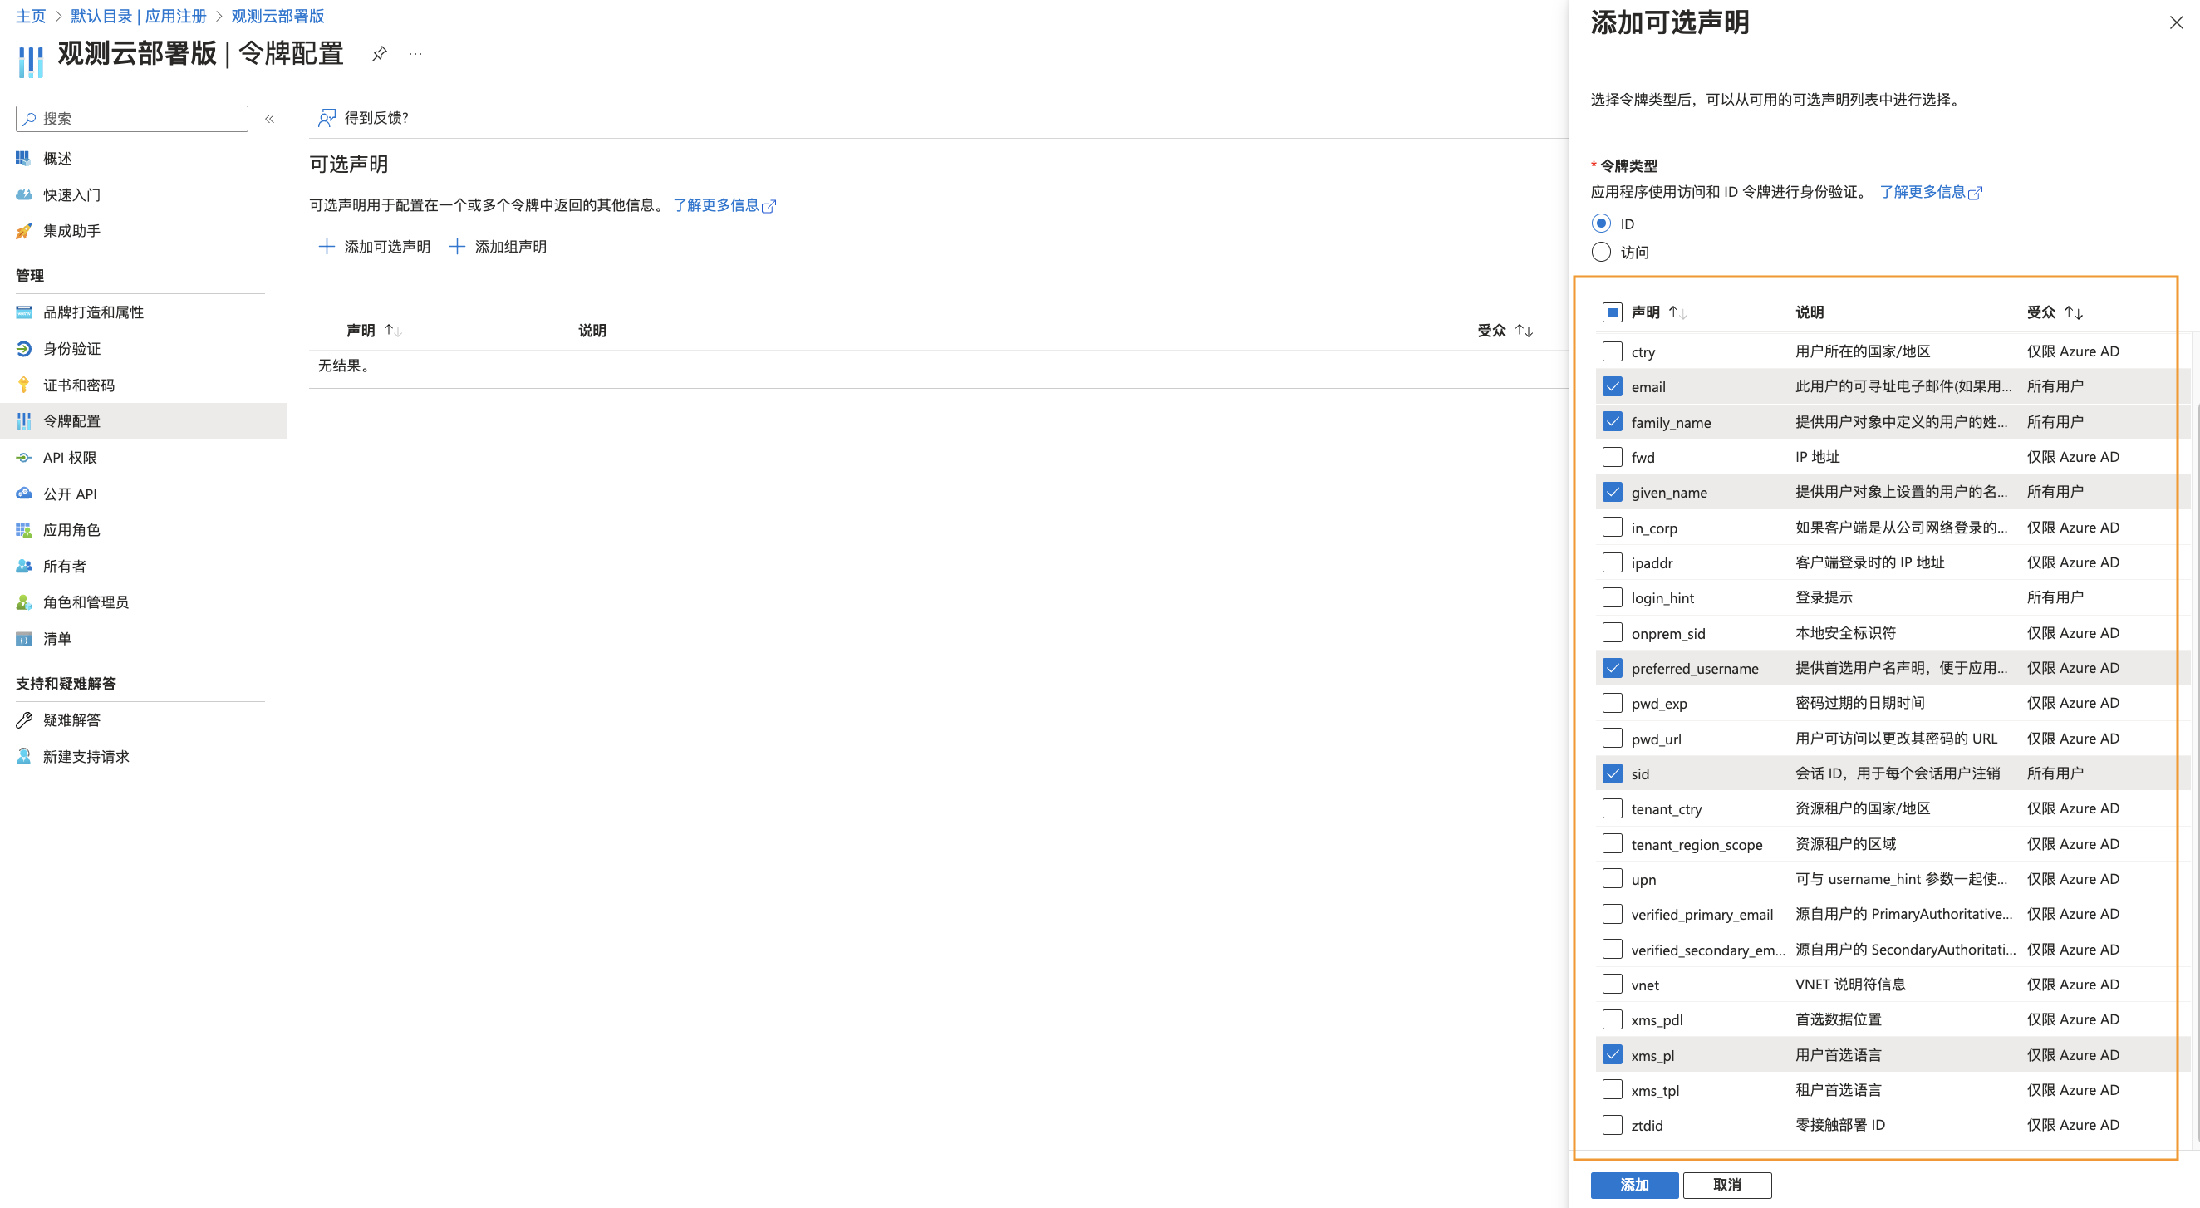The image size is (2200, 1208).
Task: Uncheck the email claim checkbox
Action: 1613,386
